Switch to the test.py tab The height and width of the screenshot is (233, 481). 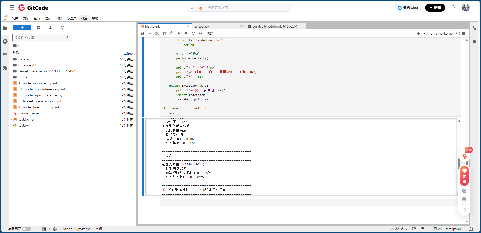pos(218,26)
